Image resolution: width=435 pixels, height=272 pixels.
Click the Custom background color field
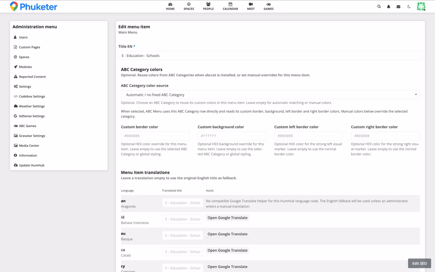(x=232, y=136)
